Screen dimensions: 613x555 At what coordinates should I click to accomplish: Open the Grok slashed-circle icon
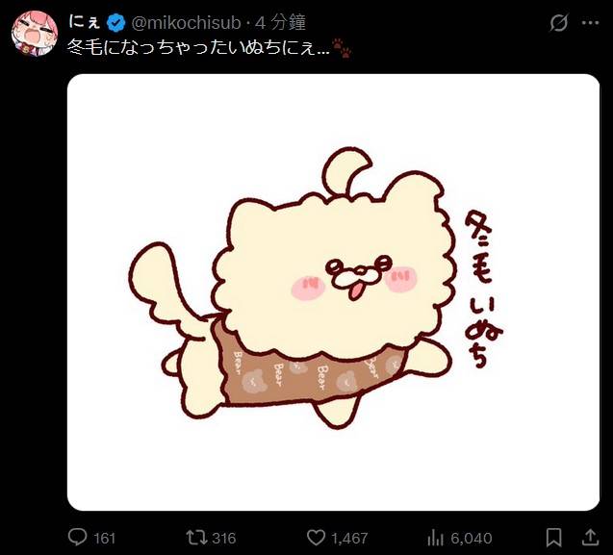(558, 23)
